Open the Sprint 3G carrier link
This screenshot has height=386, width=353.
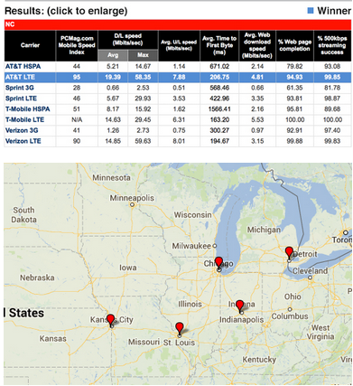(x=20, y=88)
